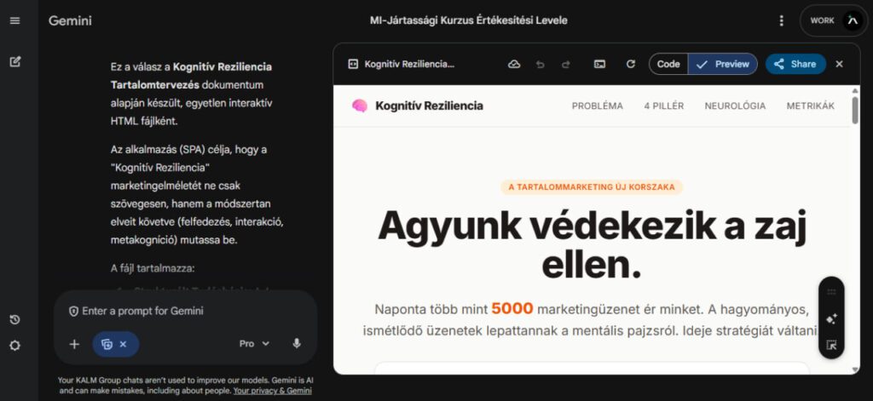873x401 pixels.
Task: Open the settings gear in sidebar
Action: [14, 346]
